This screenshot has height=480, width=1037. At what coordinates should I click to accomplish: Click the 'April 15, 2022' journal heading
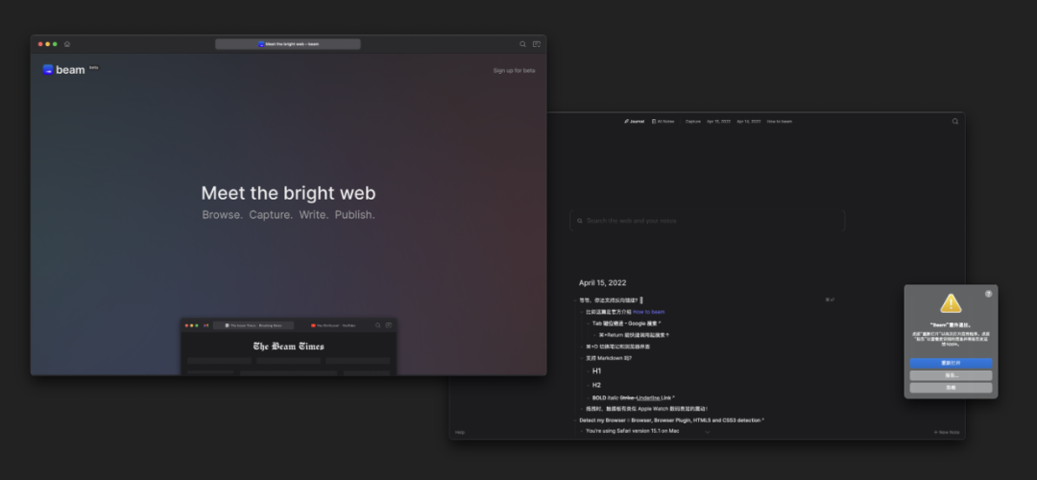coord(602,283)
